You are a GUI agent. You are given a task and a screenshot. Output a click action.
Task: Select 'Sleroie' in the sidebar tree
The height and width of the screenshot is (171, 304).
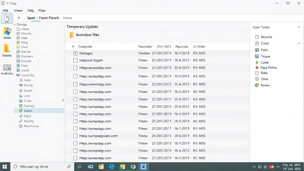tap(26, 52)
